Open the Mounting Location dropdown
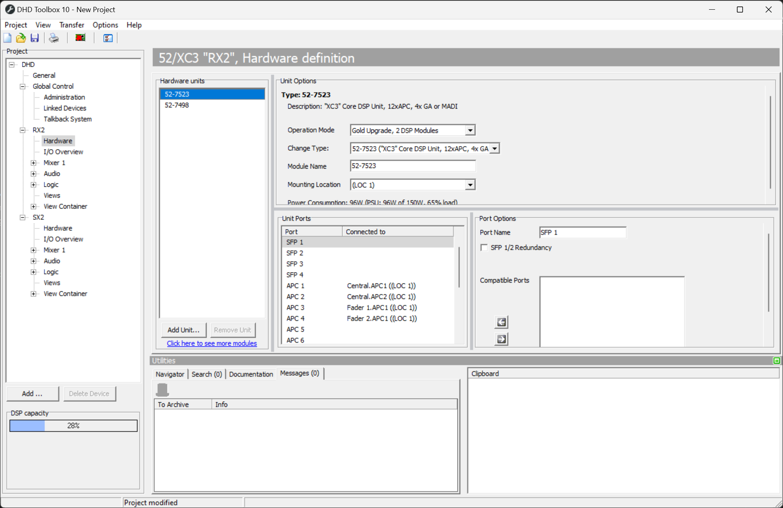The width and height of the screenshot is (783, 508). (470, 185)
